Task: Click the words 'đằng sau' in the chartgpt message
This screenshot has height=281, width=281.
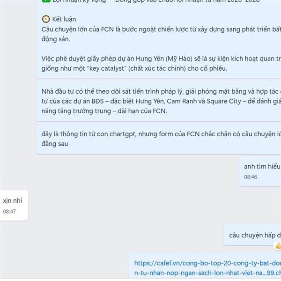Action: tap(55, 144)
